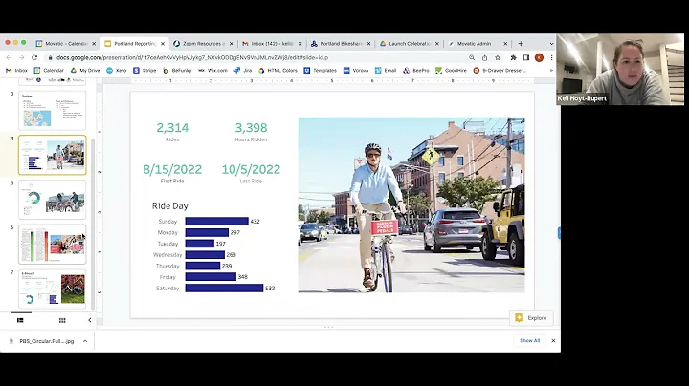Open a new browser tab with plus

521,43
